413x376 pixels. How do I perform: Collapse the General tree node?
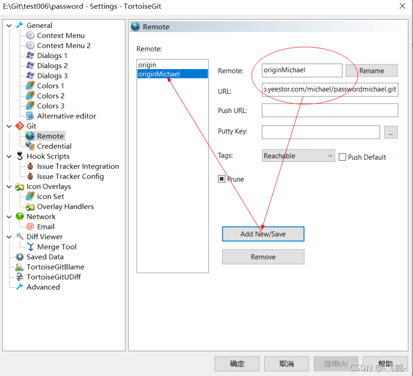[x=9, y=26]
